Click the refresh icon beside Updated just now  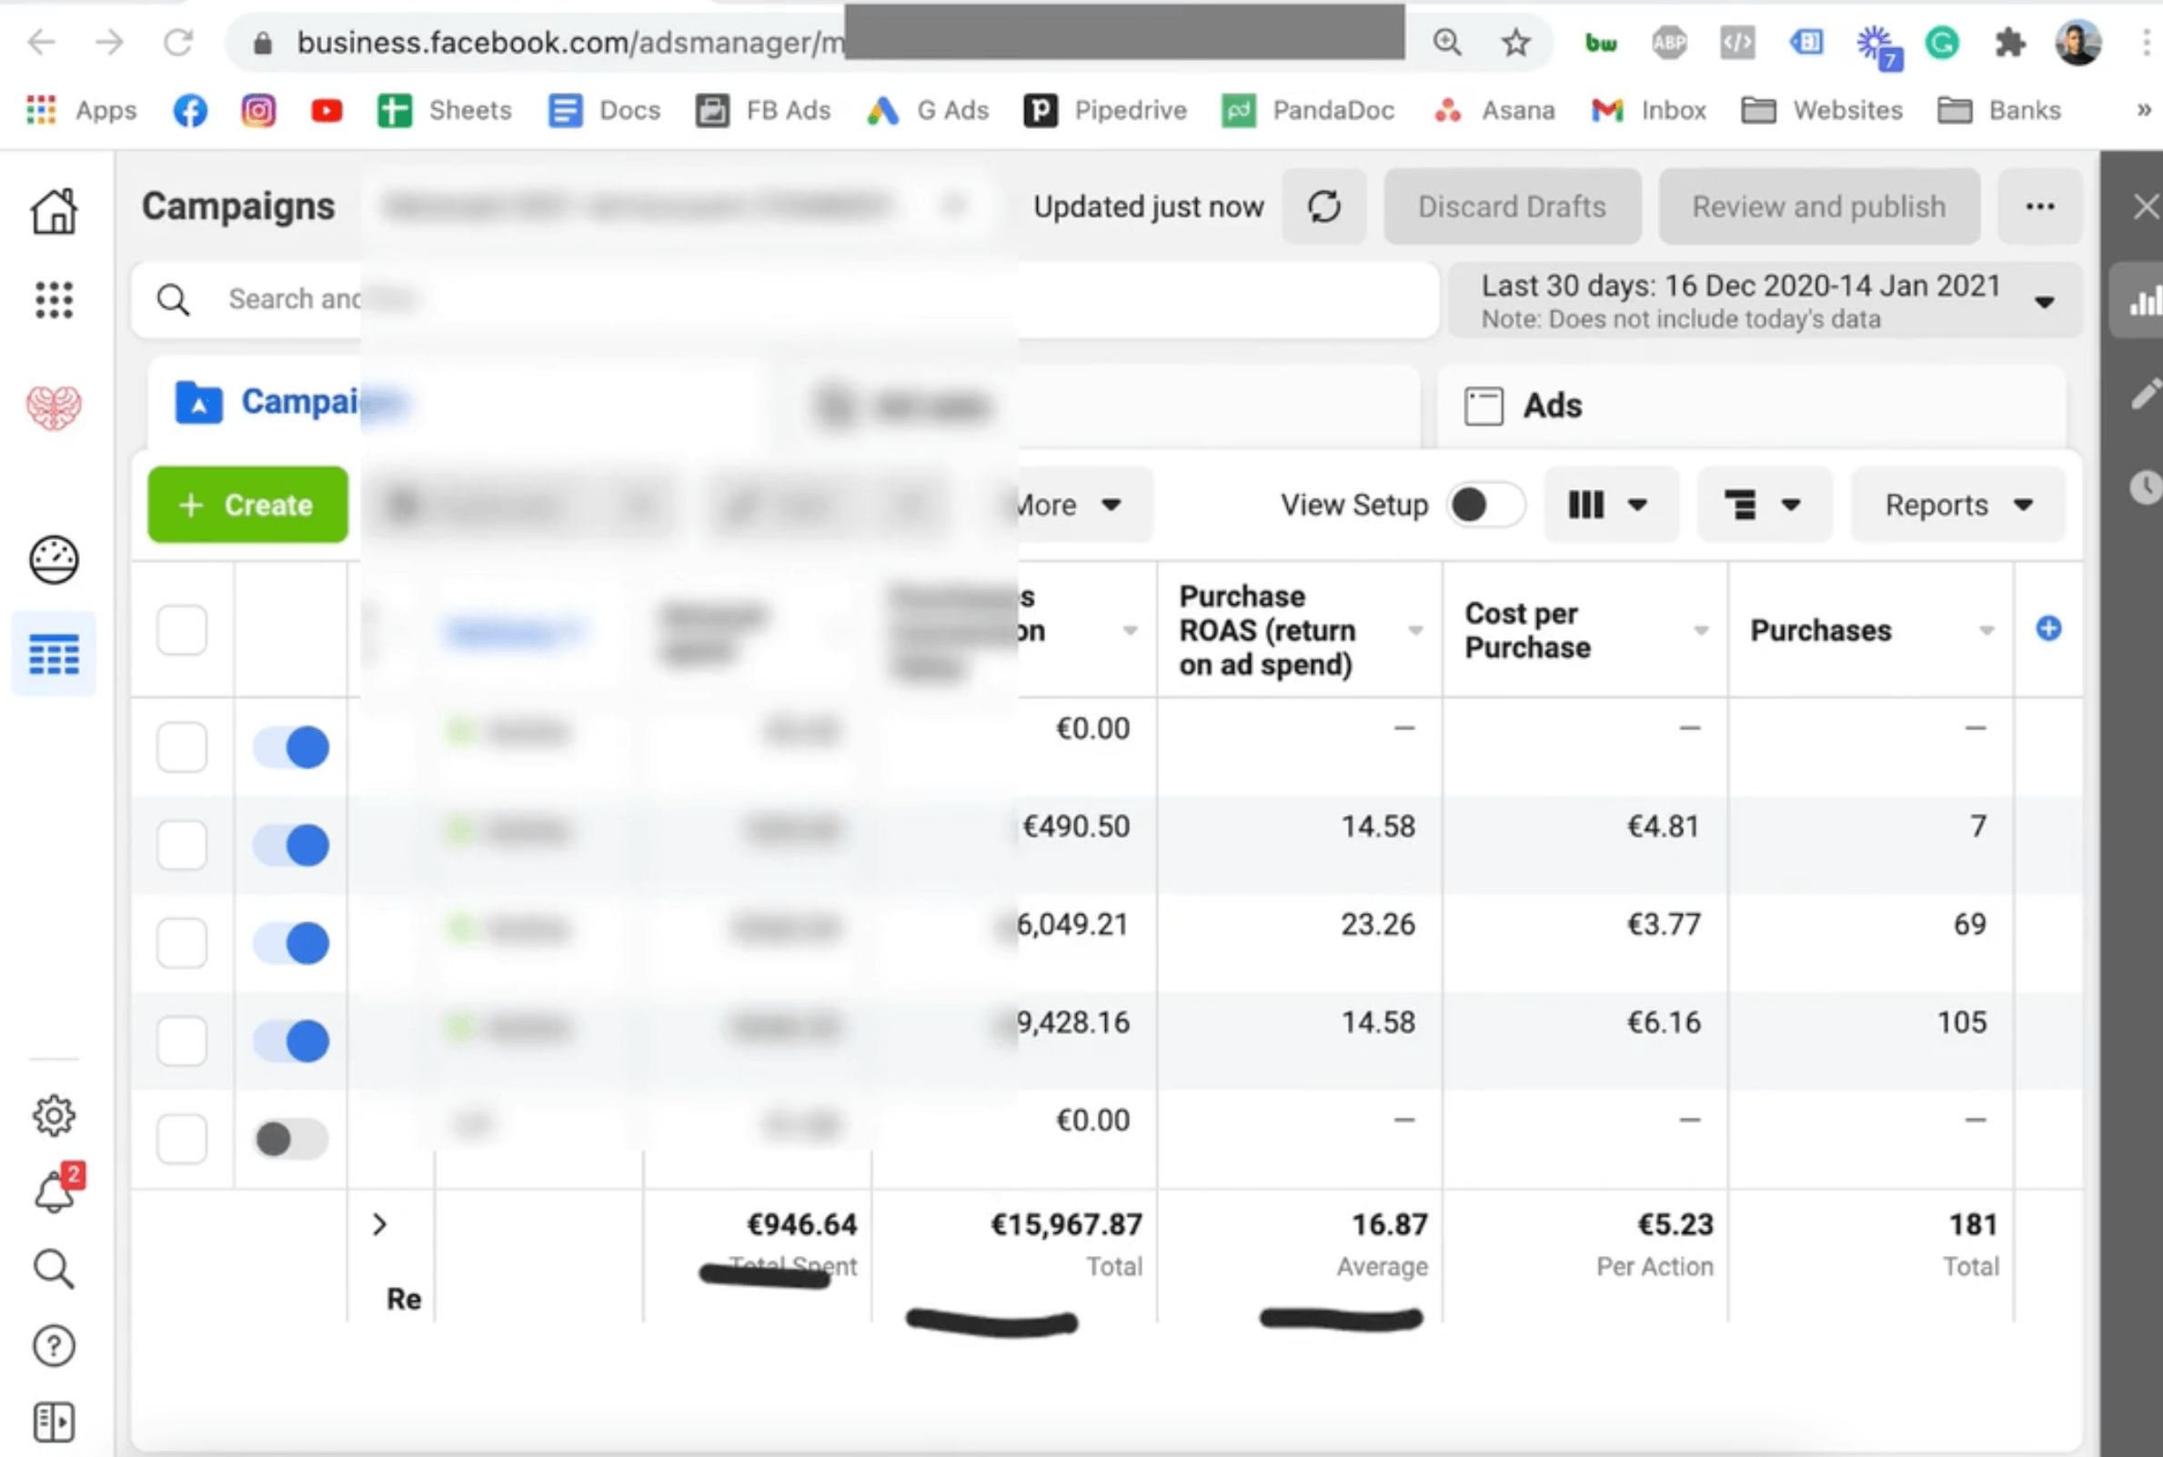click(x=1323, y=206)
